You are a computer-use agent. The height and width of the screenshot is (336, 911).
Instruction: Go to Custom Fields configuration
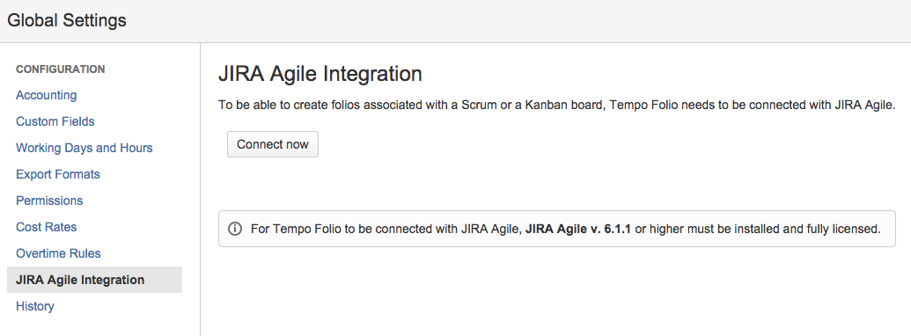click(x=55, y=121)
